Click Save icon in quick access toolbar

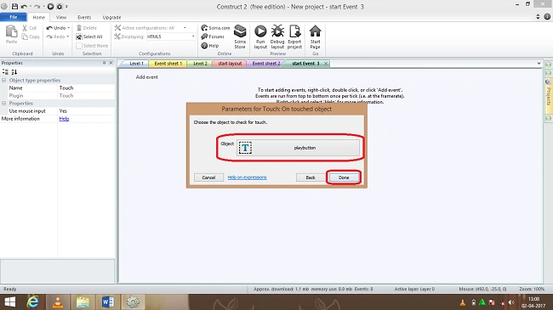point(14,6)
